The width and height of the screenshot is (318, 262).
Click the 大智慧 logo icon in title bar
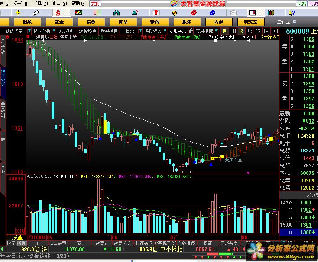click(174, 4)
